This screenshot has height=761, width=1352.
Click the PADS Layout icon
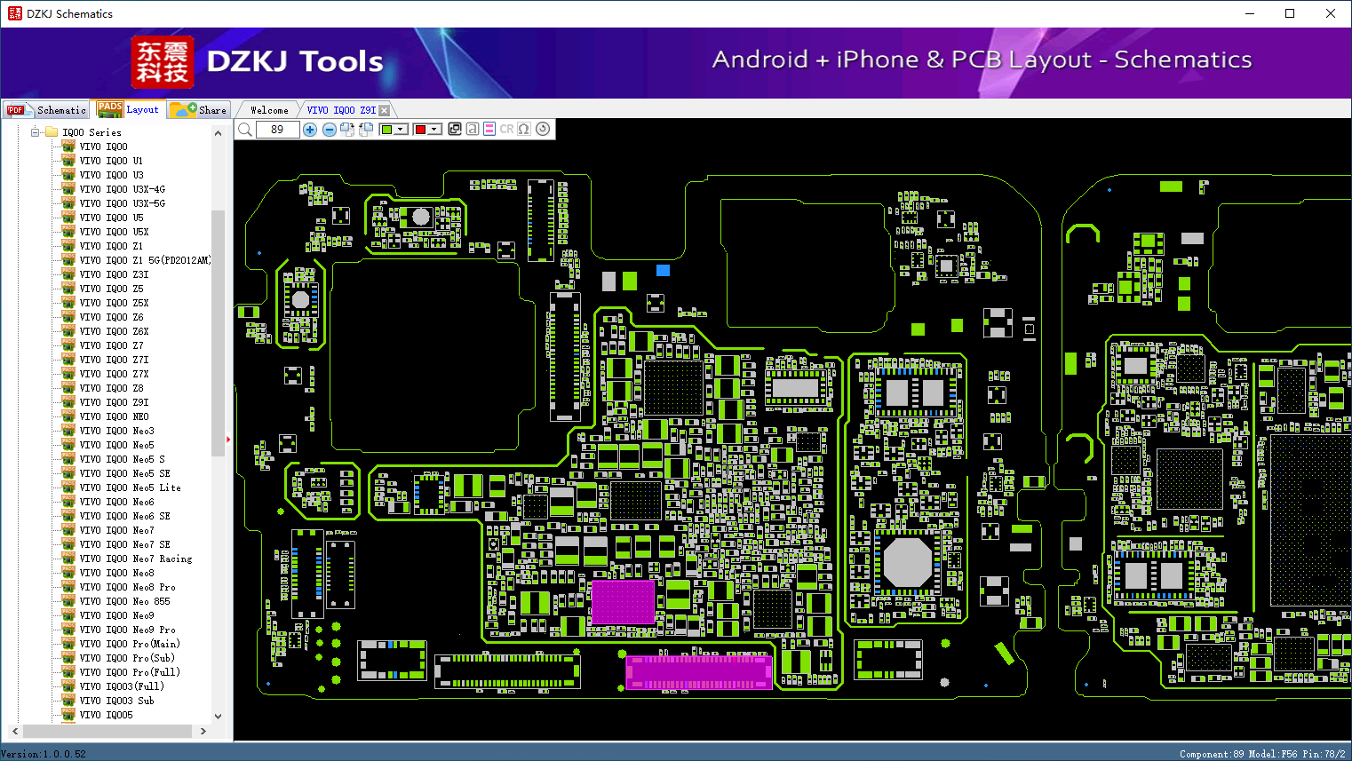point(110,109)
